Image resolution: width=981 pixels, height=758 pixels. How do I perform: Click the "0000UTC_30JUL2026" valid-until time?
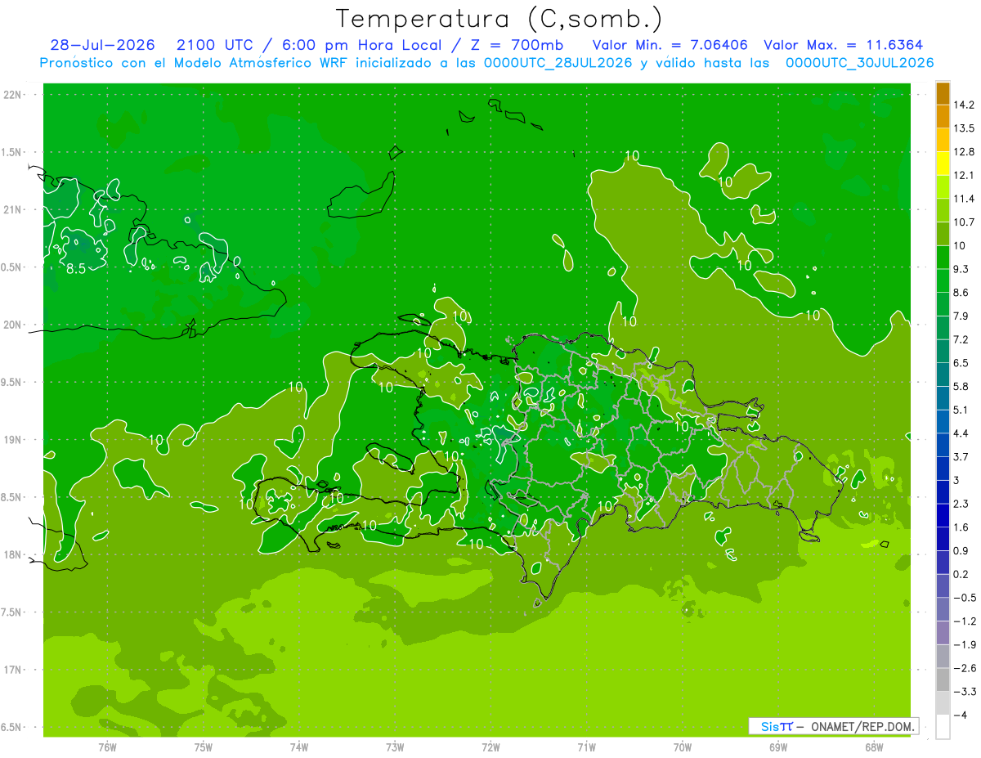pyautogui.click(x=860, y=63)
